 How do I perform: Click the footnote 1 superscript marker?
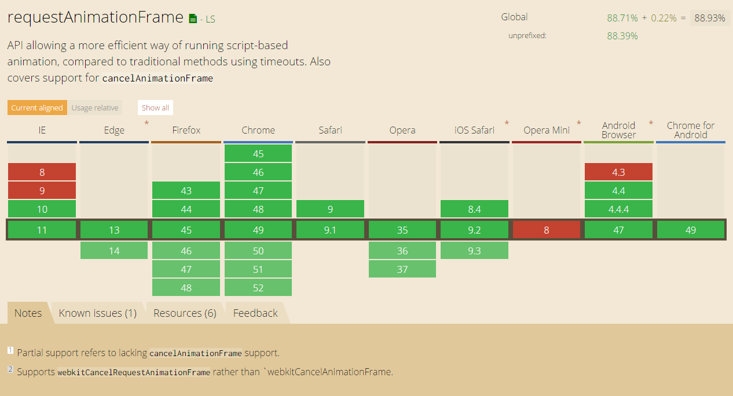pos(10,350)
